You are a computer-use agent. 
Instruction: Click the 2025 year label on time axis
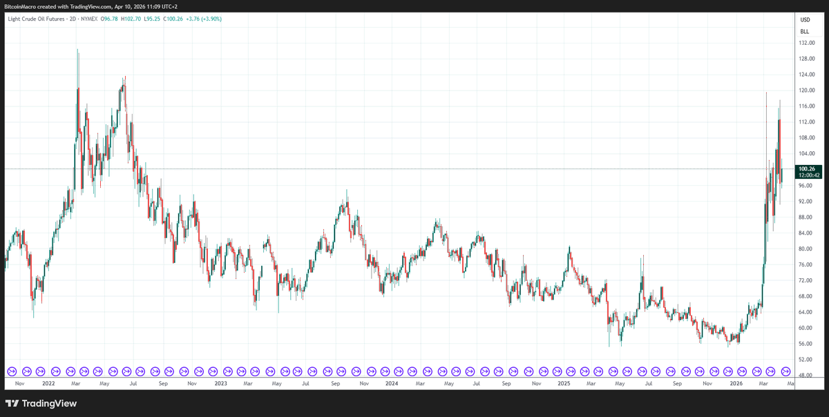tap(564, 383)
